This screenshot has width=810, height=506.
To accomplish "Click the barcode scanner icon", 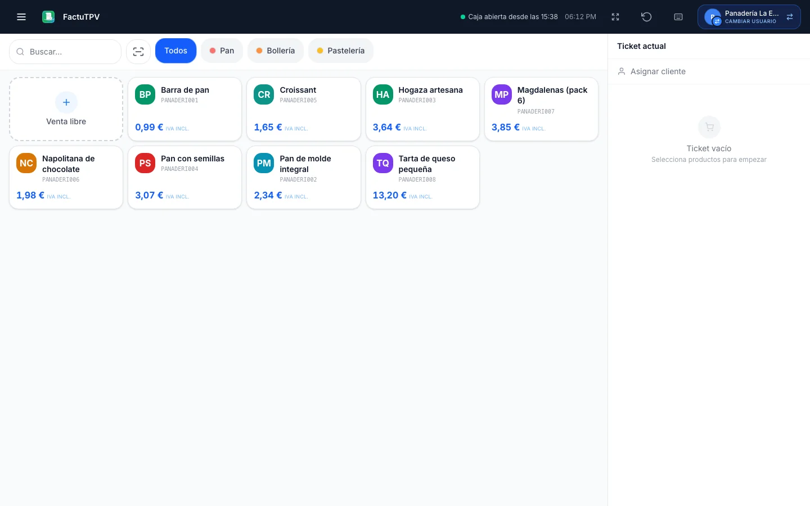I will (x=138, y=52).
